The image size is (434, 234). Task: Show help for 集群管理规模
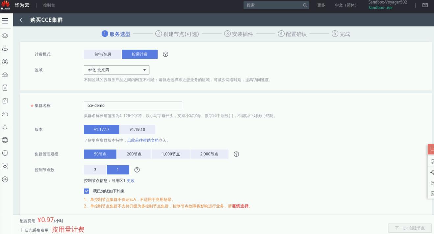[x=236, y=154]
